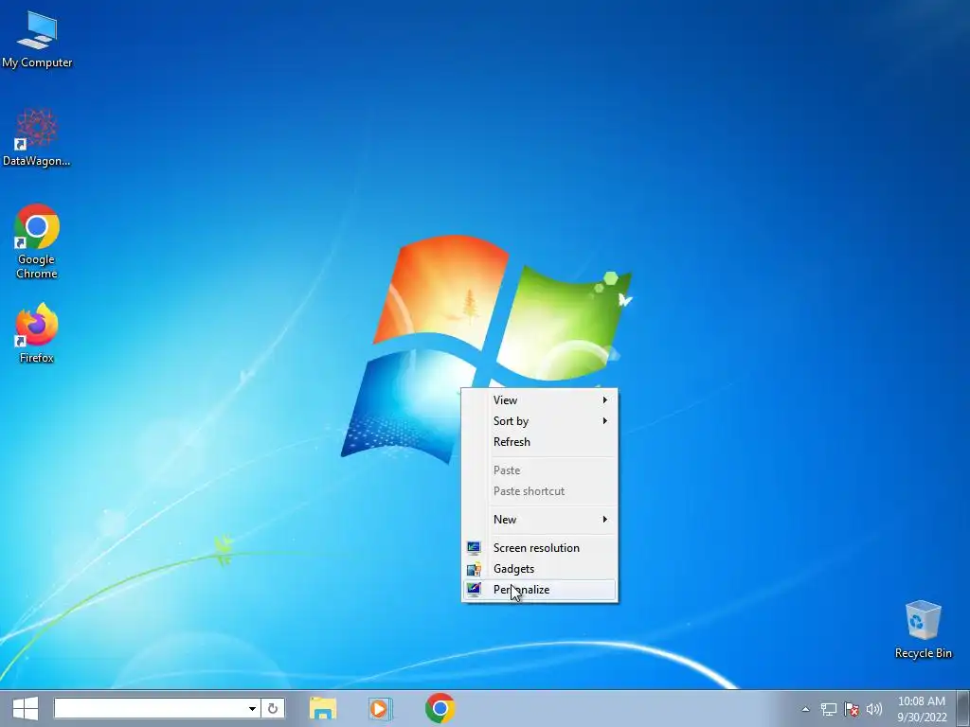The height and width of the screenshot is (727, 970).
Task: Launch the media player from the taskbar
Action: point(379,708)
